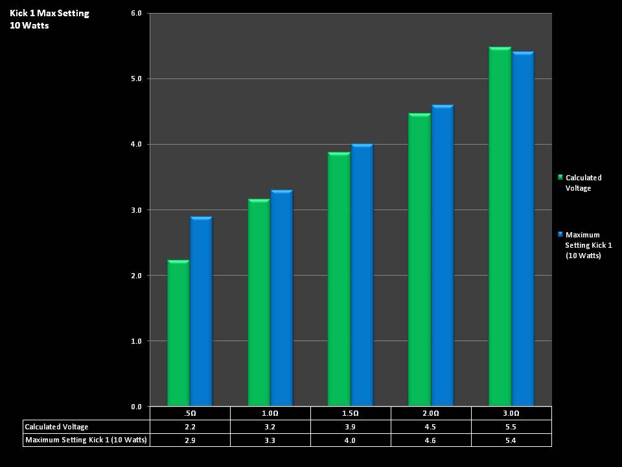This screenshot has width=622, height=467.
Task: Select the table cell showing 5.5
Action: pos(511,427)
